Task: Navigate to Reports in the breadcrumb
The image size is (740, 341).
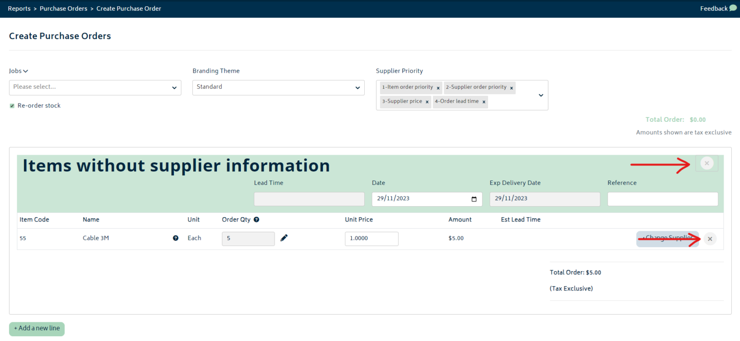Action: tap(19, 8)
